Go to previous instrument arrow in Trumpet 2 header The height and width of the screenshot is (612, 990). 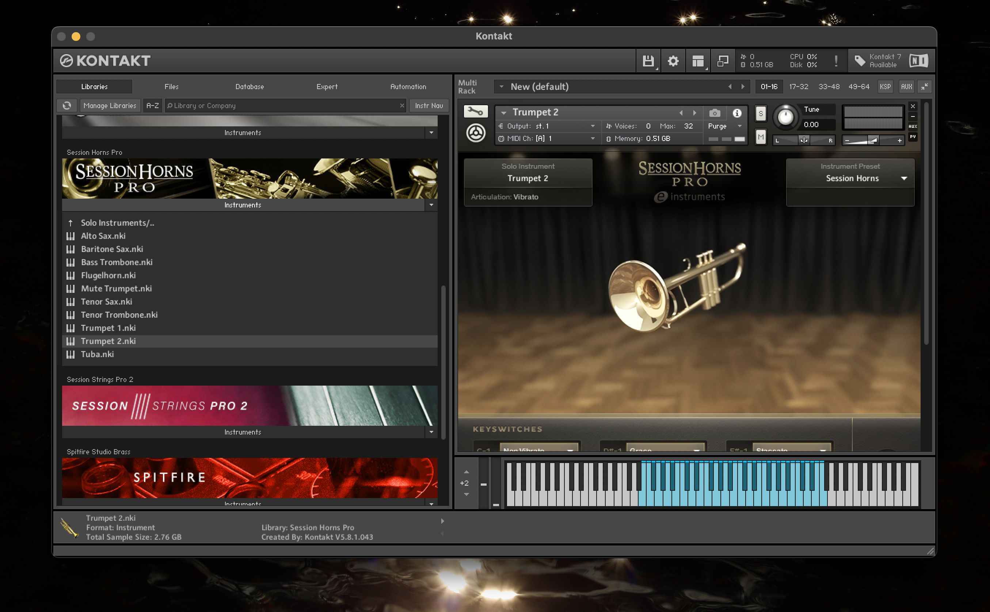(681, 113)
